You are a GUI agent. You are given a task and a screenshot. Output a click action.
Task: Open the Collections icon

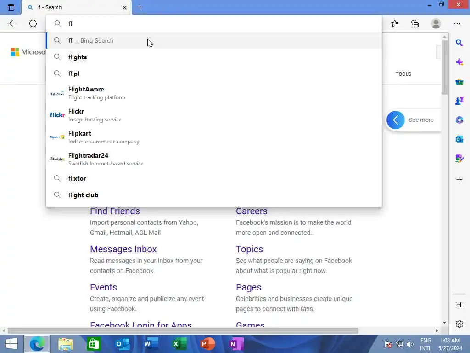(415, 23)
